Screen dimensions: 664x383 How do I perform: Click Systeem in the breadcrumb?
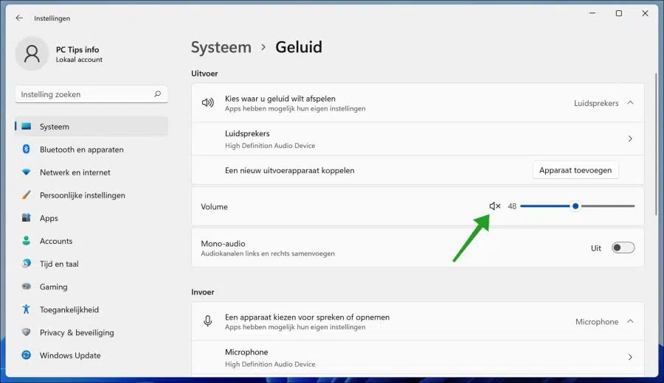pos(221,47)
